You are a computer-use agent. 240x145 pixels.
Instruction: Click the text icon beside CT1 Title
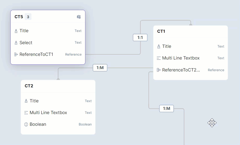[159, 46]
